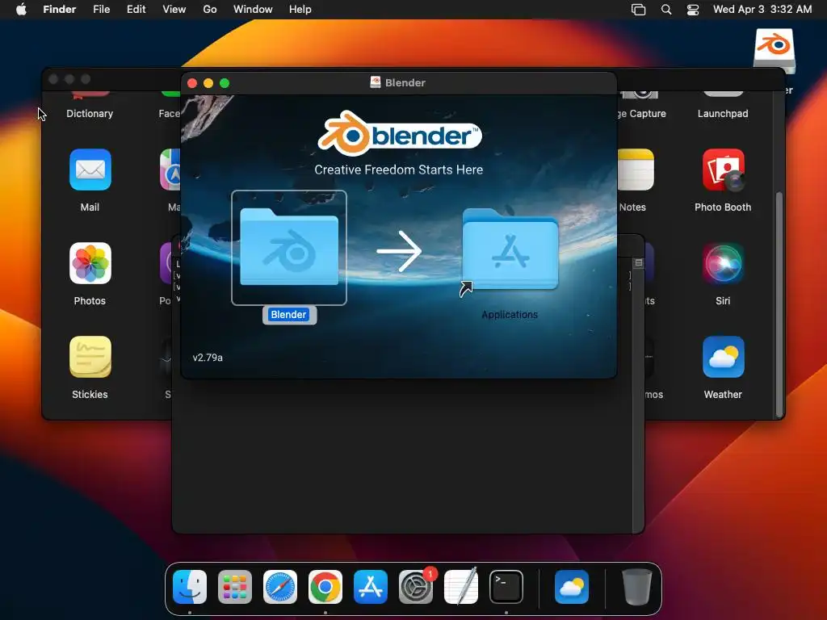The width and height of the screenshot is (827, 620).
Task: Click the Launchpad label in Applications window
Action: (723, 113)
